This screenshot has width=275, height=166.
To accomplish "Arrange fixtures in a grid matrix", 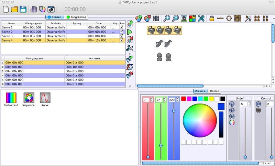I will pos(238,18).
